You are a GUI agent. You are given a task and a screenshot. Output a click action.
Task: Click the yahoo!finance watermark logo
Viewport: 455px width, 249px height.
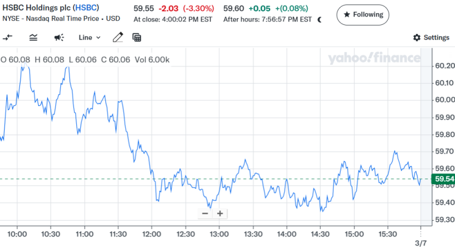tap(375, 58)
